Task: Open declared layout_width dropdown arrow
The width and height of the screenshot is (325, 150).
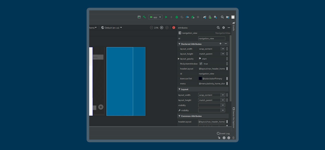Action: 223,49
